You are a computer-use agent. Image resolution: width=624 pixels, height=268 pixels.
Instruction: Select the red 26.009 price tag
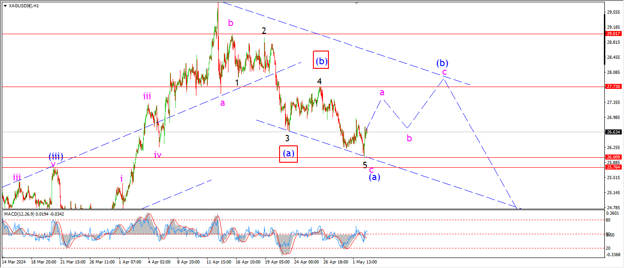(x=613, y=157)
